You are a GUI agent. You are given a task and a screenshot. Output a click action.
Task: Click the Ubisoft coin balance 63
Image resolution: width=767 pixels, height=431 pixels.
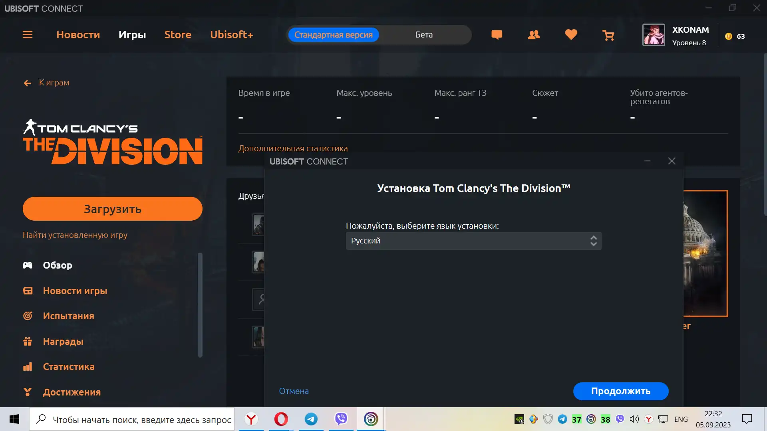coord(735,36)
